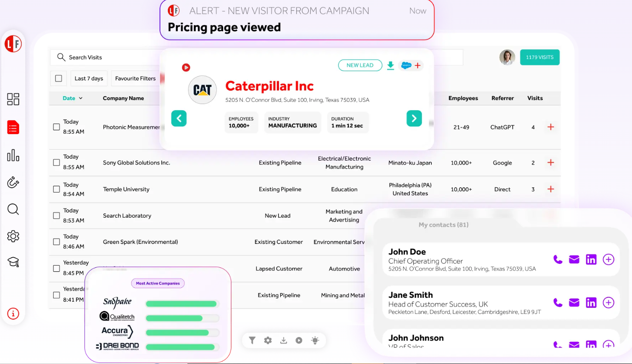Open the Favourite Filters dropdown

[x=136, y=78]
